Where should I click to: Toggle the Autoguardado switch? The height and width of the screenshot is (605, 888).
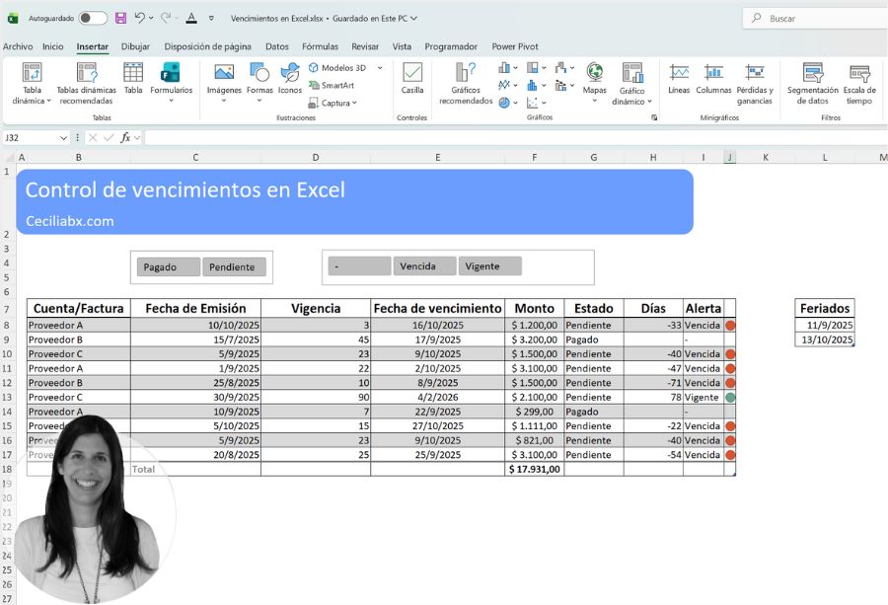pyautogui.click(x=93, y=18)
